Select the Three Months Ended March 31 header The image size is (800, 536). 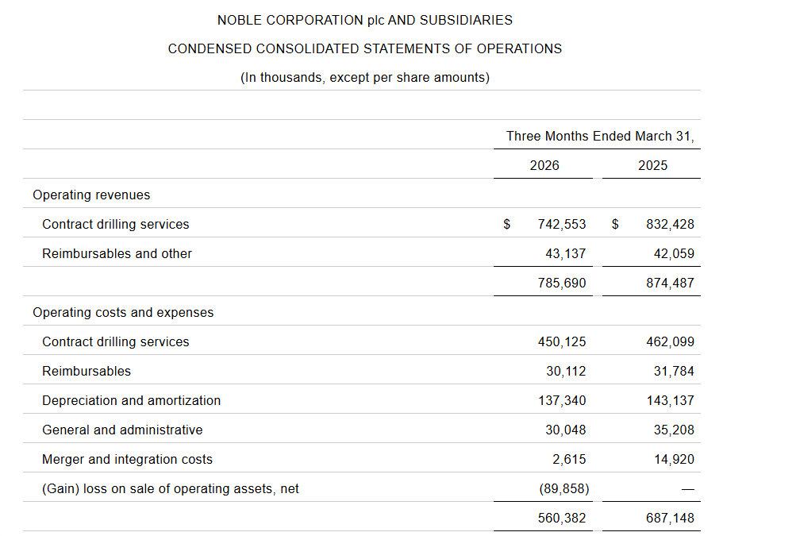point(599,136)
